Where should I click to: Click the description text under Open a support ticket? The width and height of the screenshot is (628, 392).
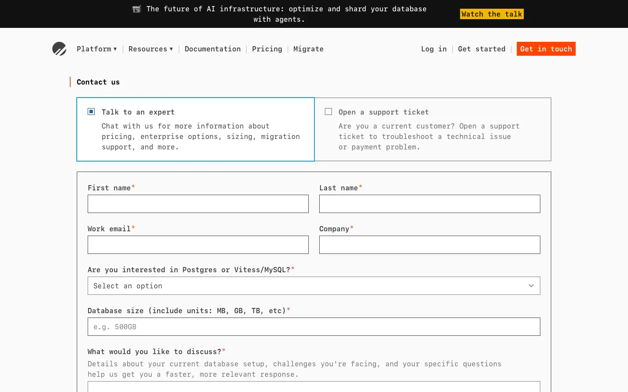[x=429, y=136]
